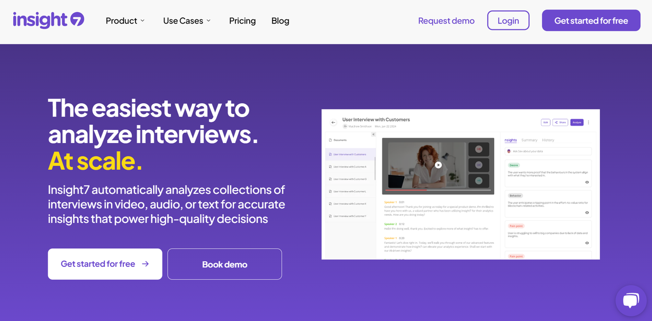
Task: Open the chat support widget
Action: (x=630, y=301)
